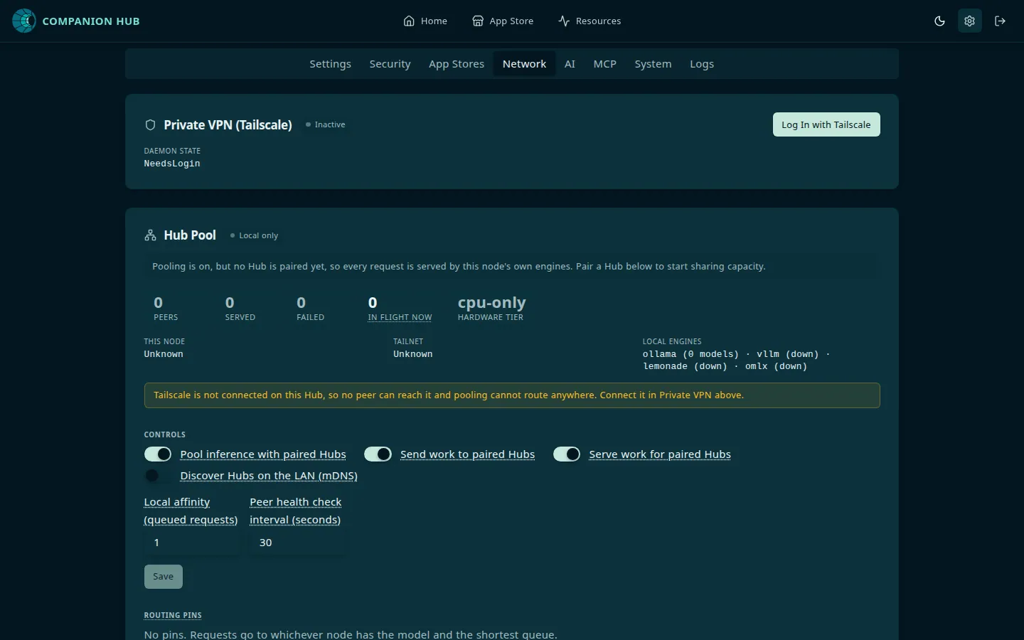
Task: Click the Hub Pool network icon
Action: (150, 235)
